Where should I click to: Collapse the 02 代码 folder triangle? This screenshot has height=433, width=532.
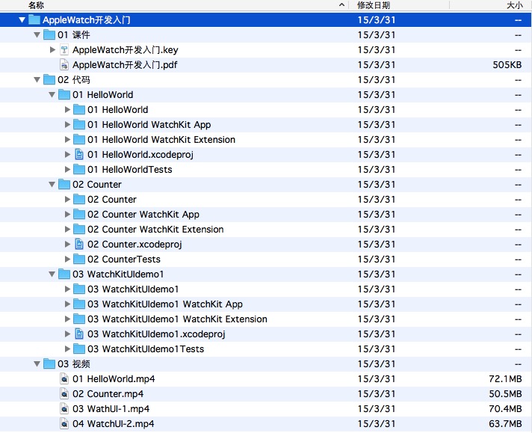[37, 80]
